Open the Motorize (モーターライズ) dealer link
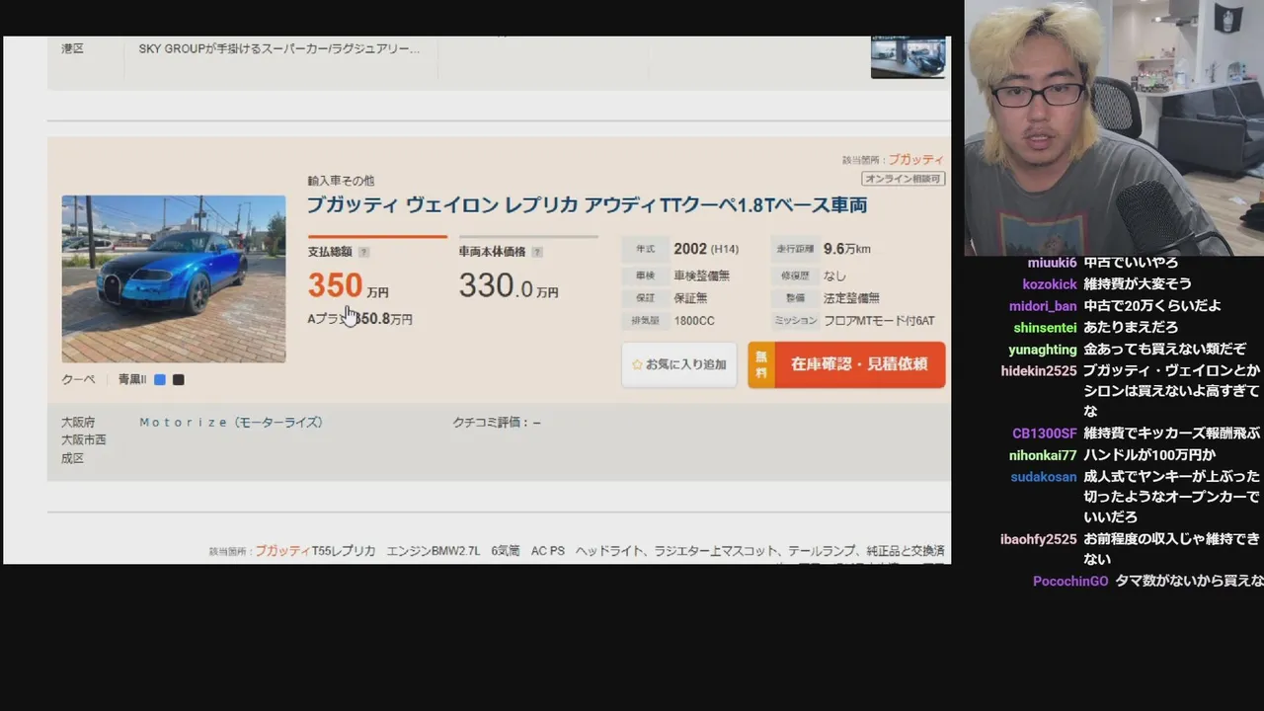Viewport: 1264px width, 711px height. (231, 422)
